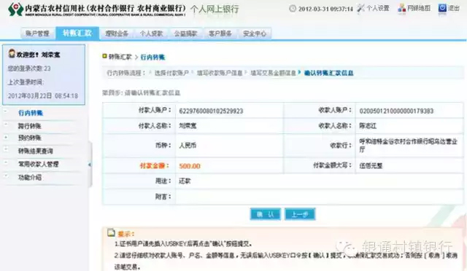Collapse the left sidebar with arrow handle
This screenshot has width=467, height=271.
point(90,165)
